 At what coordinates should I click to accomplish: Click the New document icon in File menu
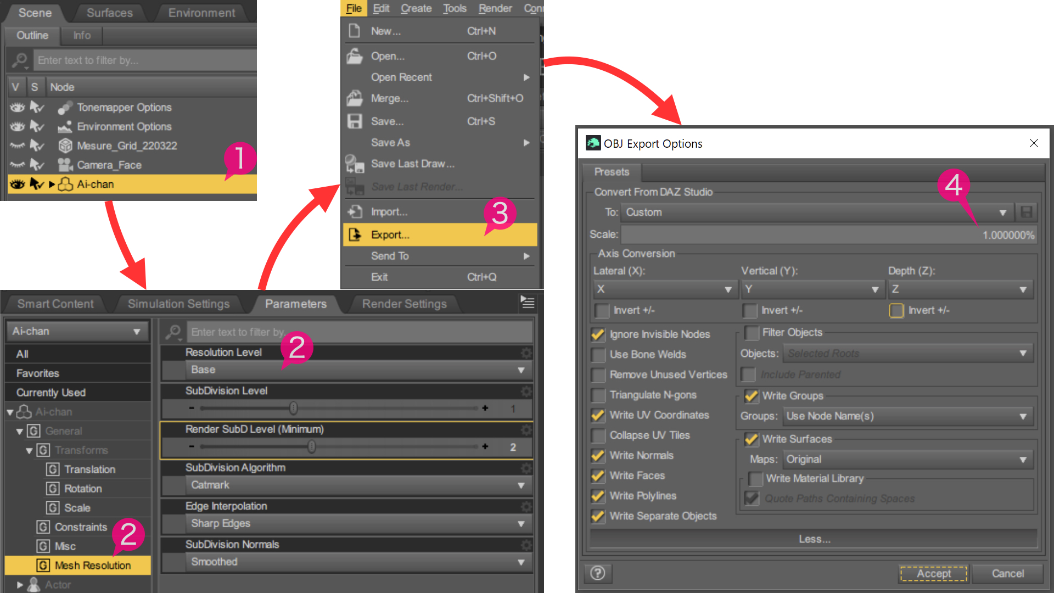355,31
